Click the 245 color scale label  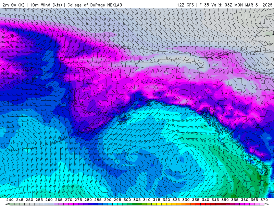(20, 200)
